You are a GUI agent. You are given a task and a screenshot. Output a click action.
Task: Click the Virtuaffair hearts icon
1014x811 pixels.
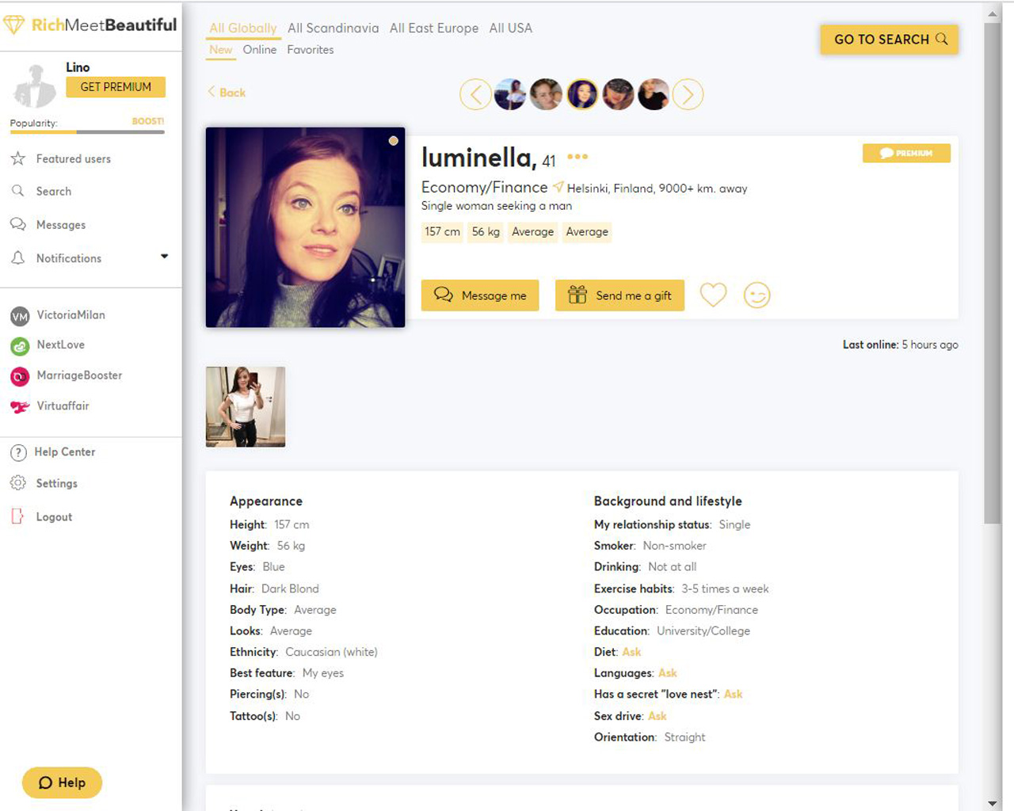[x=19, y=405]
